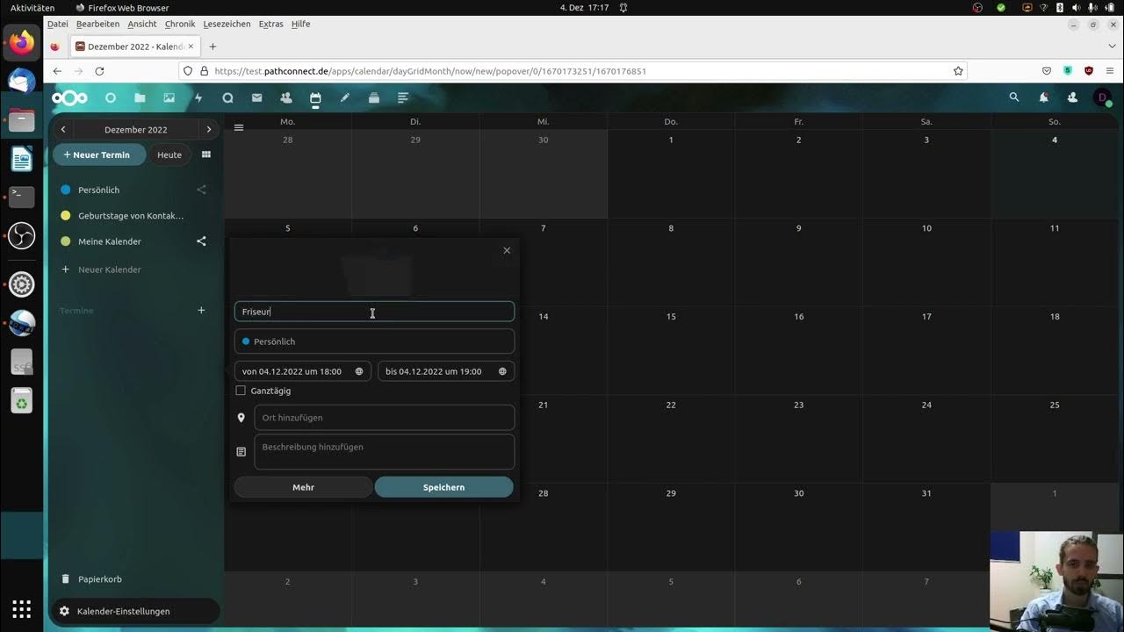
Task: Go to next month arrow
Action: point(208,129)
